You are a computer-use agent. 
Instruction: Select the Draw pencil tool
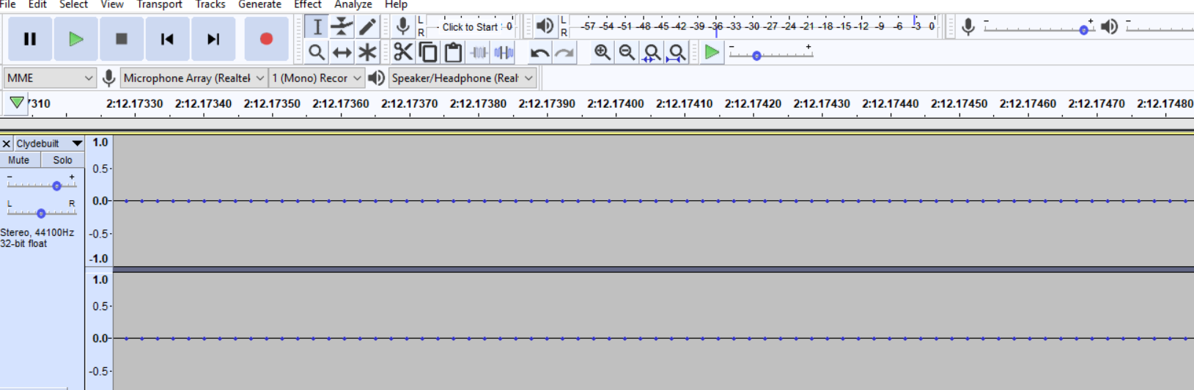(367, 27)
